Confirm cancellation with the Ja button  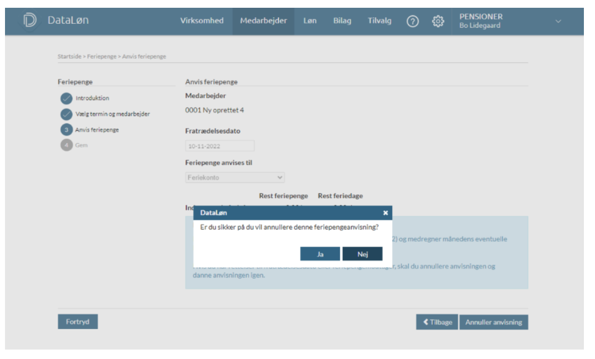(320, 254)
